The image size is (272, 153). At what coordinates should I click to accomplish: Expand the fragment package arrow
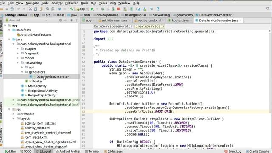point(18,54)
